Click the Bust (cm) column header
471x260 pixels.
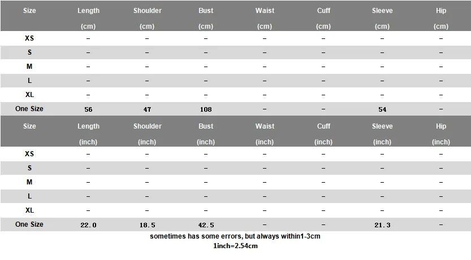click(x=206, y=18)
